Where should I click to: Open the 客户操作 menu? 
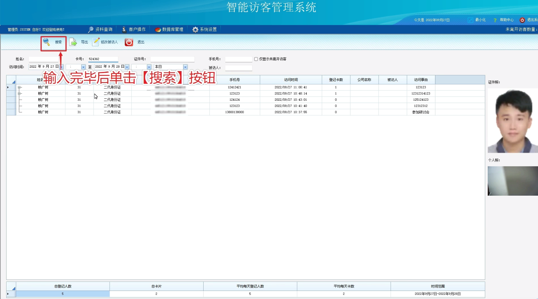134,29
